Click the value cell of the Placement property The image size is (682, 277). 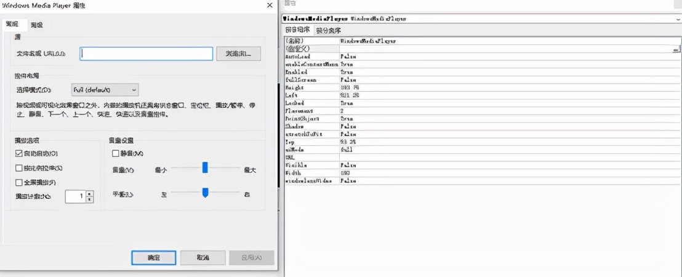tap(510, 110)
